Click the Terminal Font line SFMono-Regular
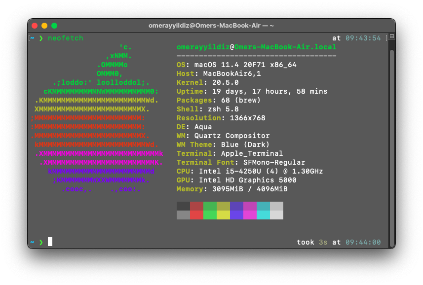The height and width of the screenshot is (285, 423). [x=241, y=162]
